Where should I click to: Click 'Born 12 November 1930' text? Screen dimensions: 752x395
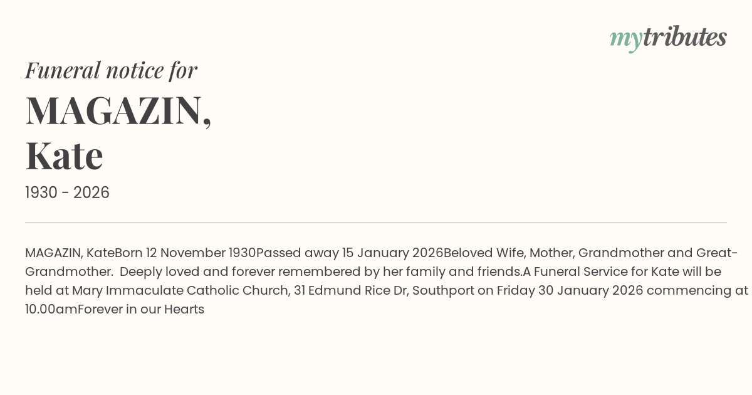coord(185,253)
